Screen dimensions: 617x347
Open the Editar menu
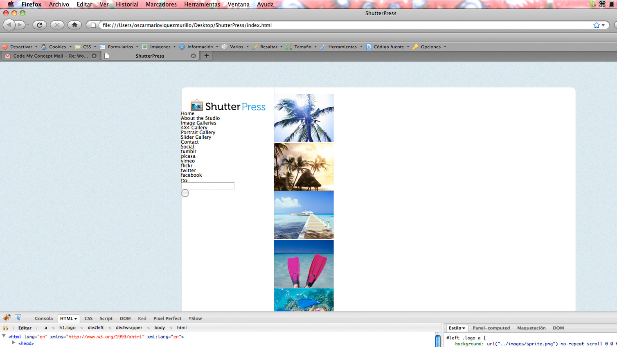pos(84,4)
